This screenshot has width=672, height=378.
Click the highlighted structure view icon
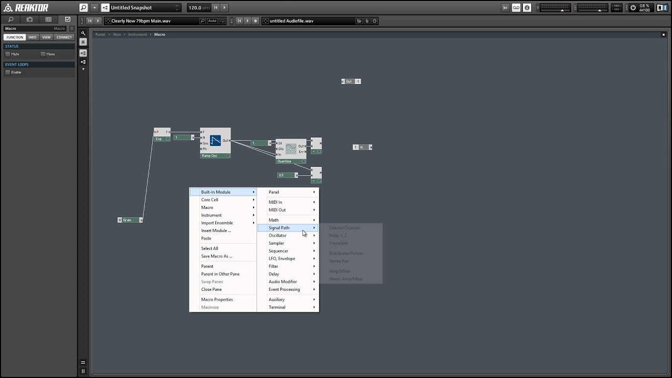[83, 53]
